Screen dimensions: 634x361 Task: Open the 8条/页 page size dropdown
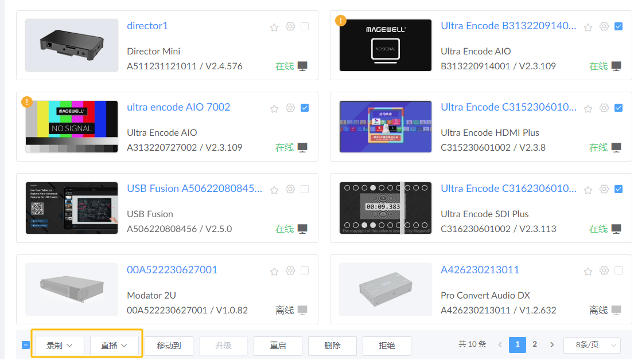coord(592,345)
